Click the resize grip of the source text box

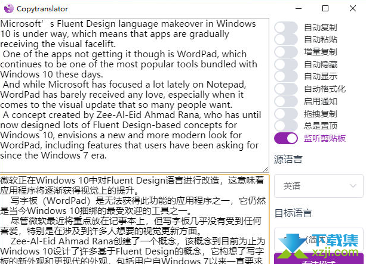tap(266, 169)
